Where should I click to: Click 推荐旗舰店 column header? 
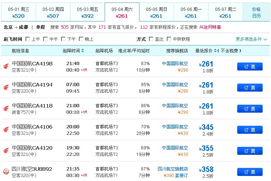[177, 51]
